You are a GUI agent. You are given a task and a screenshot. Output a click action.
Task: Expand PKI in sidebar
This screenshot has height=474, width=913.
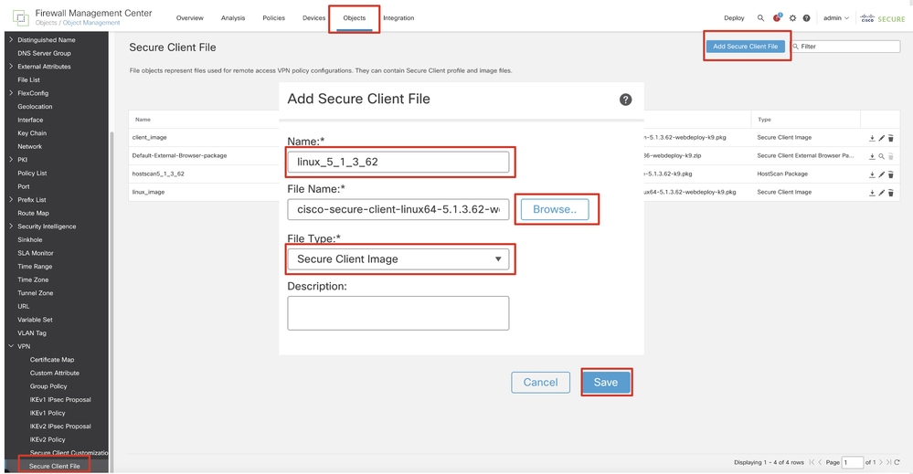(x=11, y=159)
